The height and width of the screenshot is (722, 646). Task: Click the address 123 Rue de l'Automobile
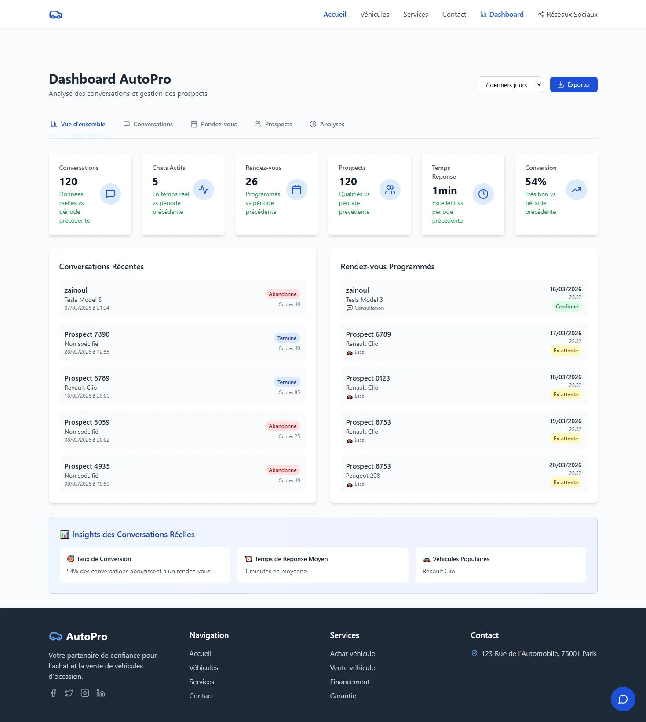(x=539, y=653)
